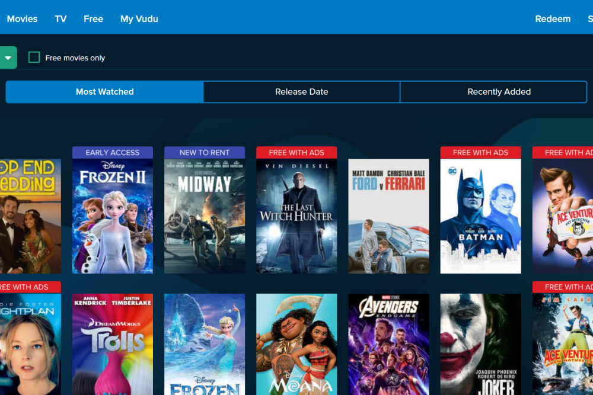Choose the Avengers Endgame poster
The height and width of the screenshot is (395, 593).
[x=388, y=345]
